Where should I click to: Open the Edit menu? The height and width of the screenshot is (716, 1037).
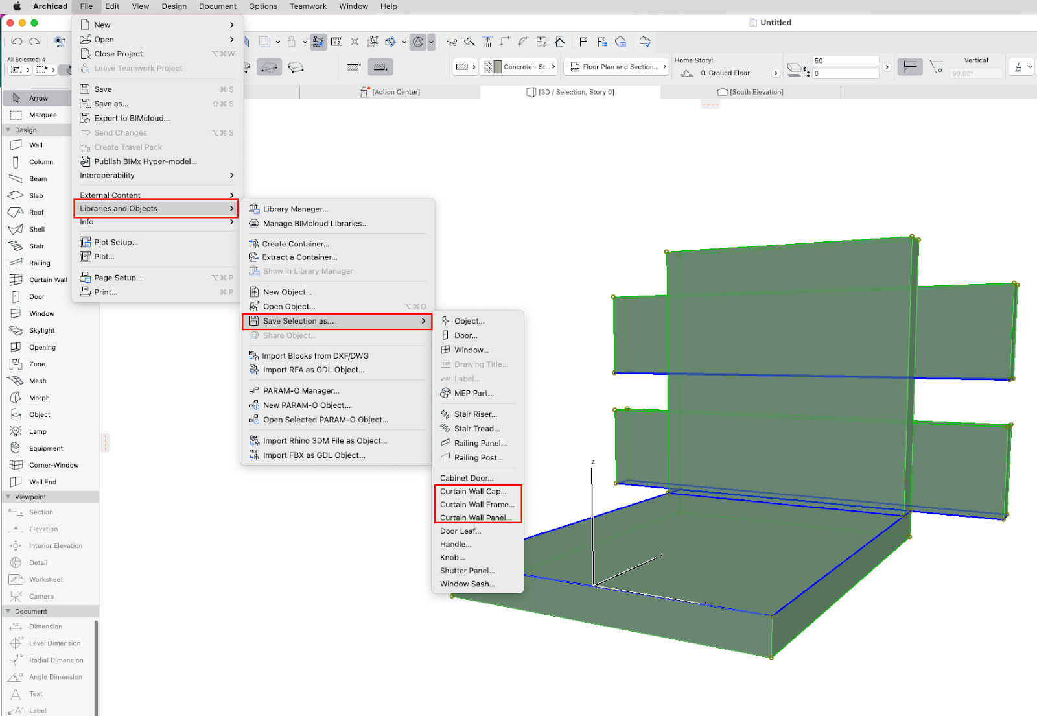(112, 6)
